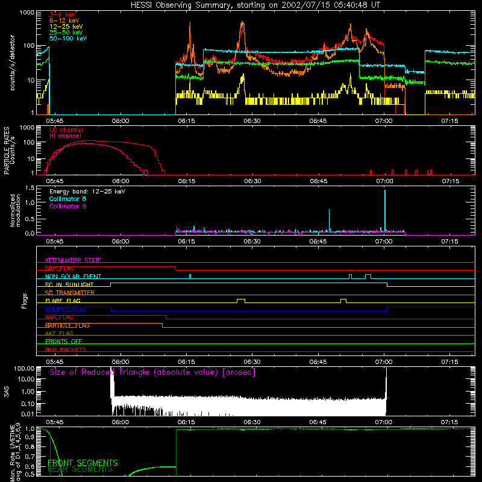Click the REAR SEGMENTS legend label

(80, 469)
